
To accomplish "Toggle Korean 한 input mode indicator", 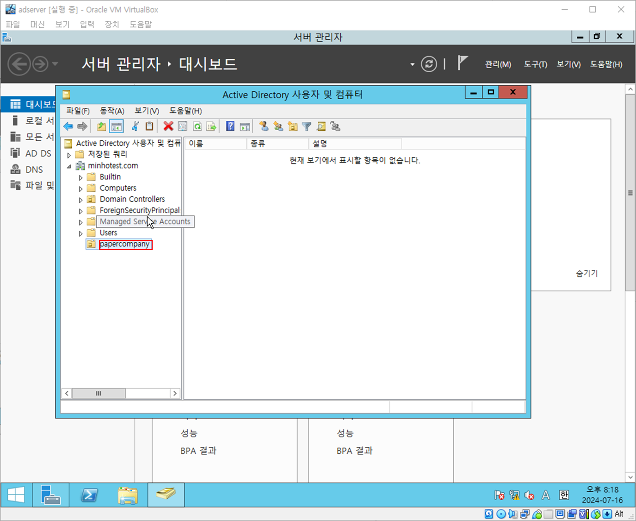I will 564,495.
